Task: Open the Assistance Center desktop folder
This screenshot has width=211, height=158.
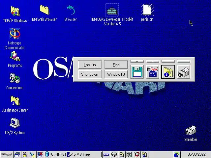Action: [15, 101]
